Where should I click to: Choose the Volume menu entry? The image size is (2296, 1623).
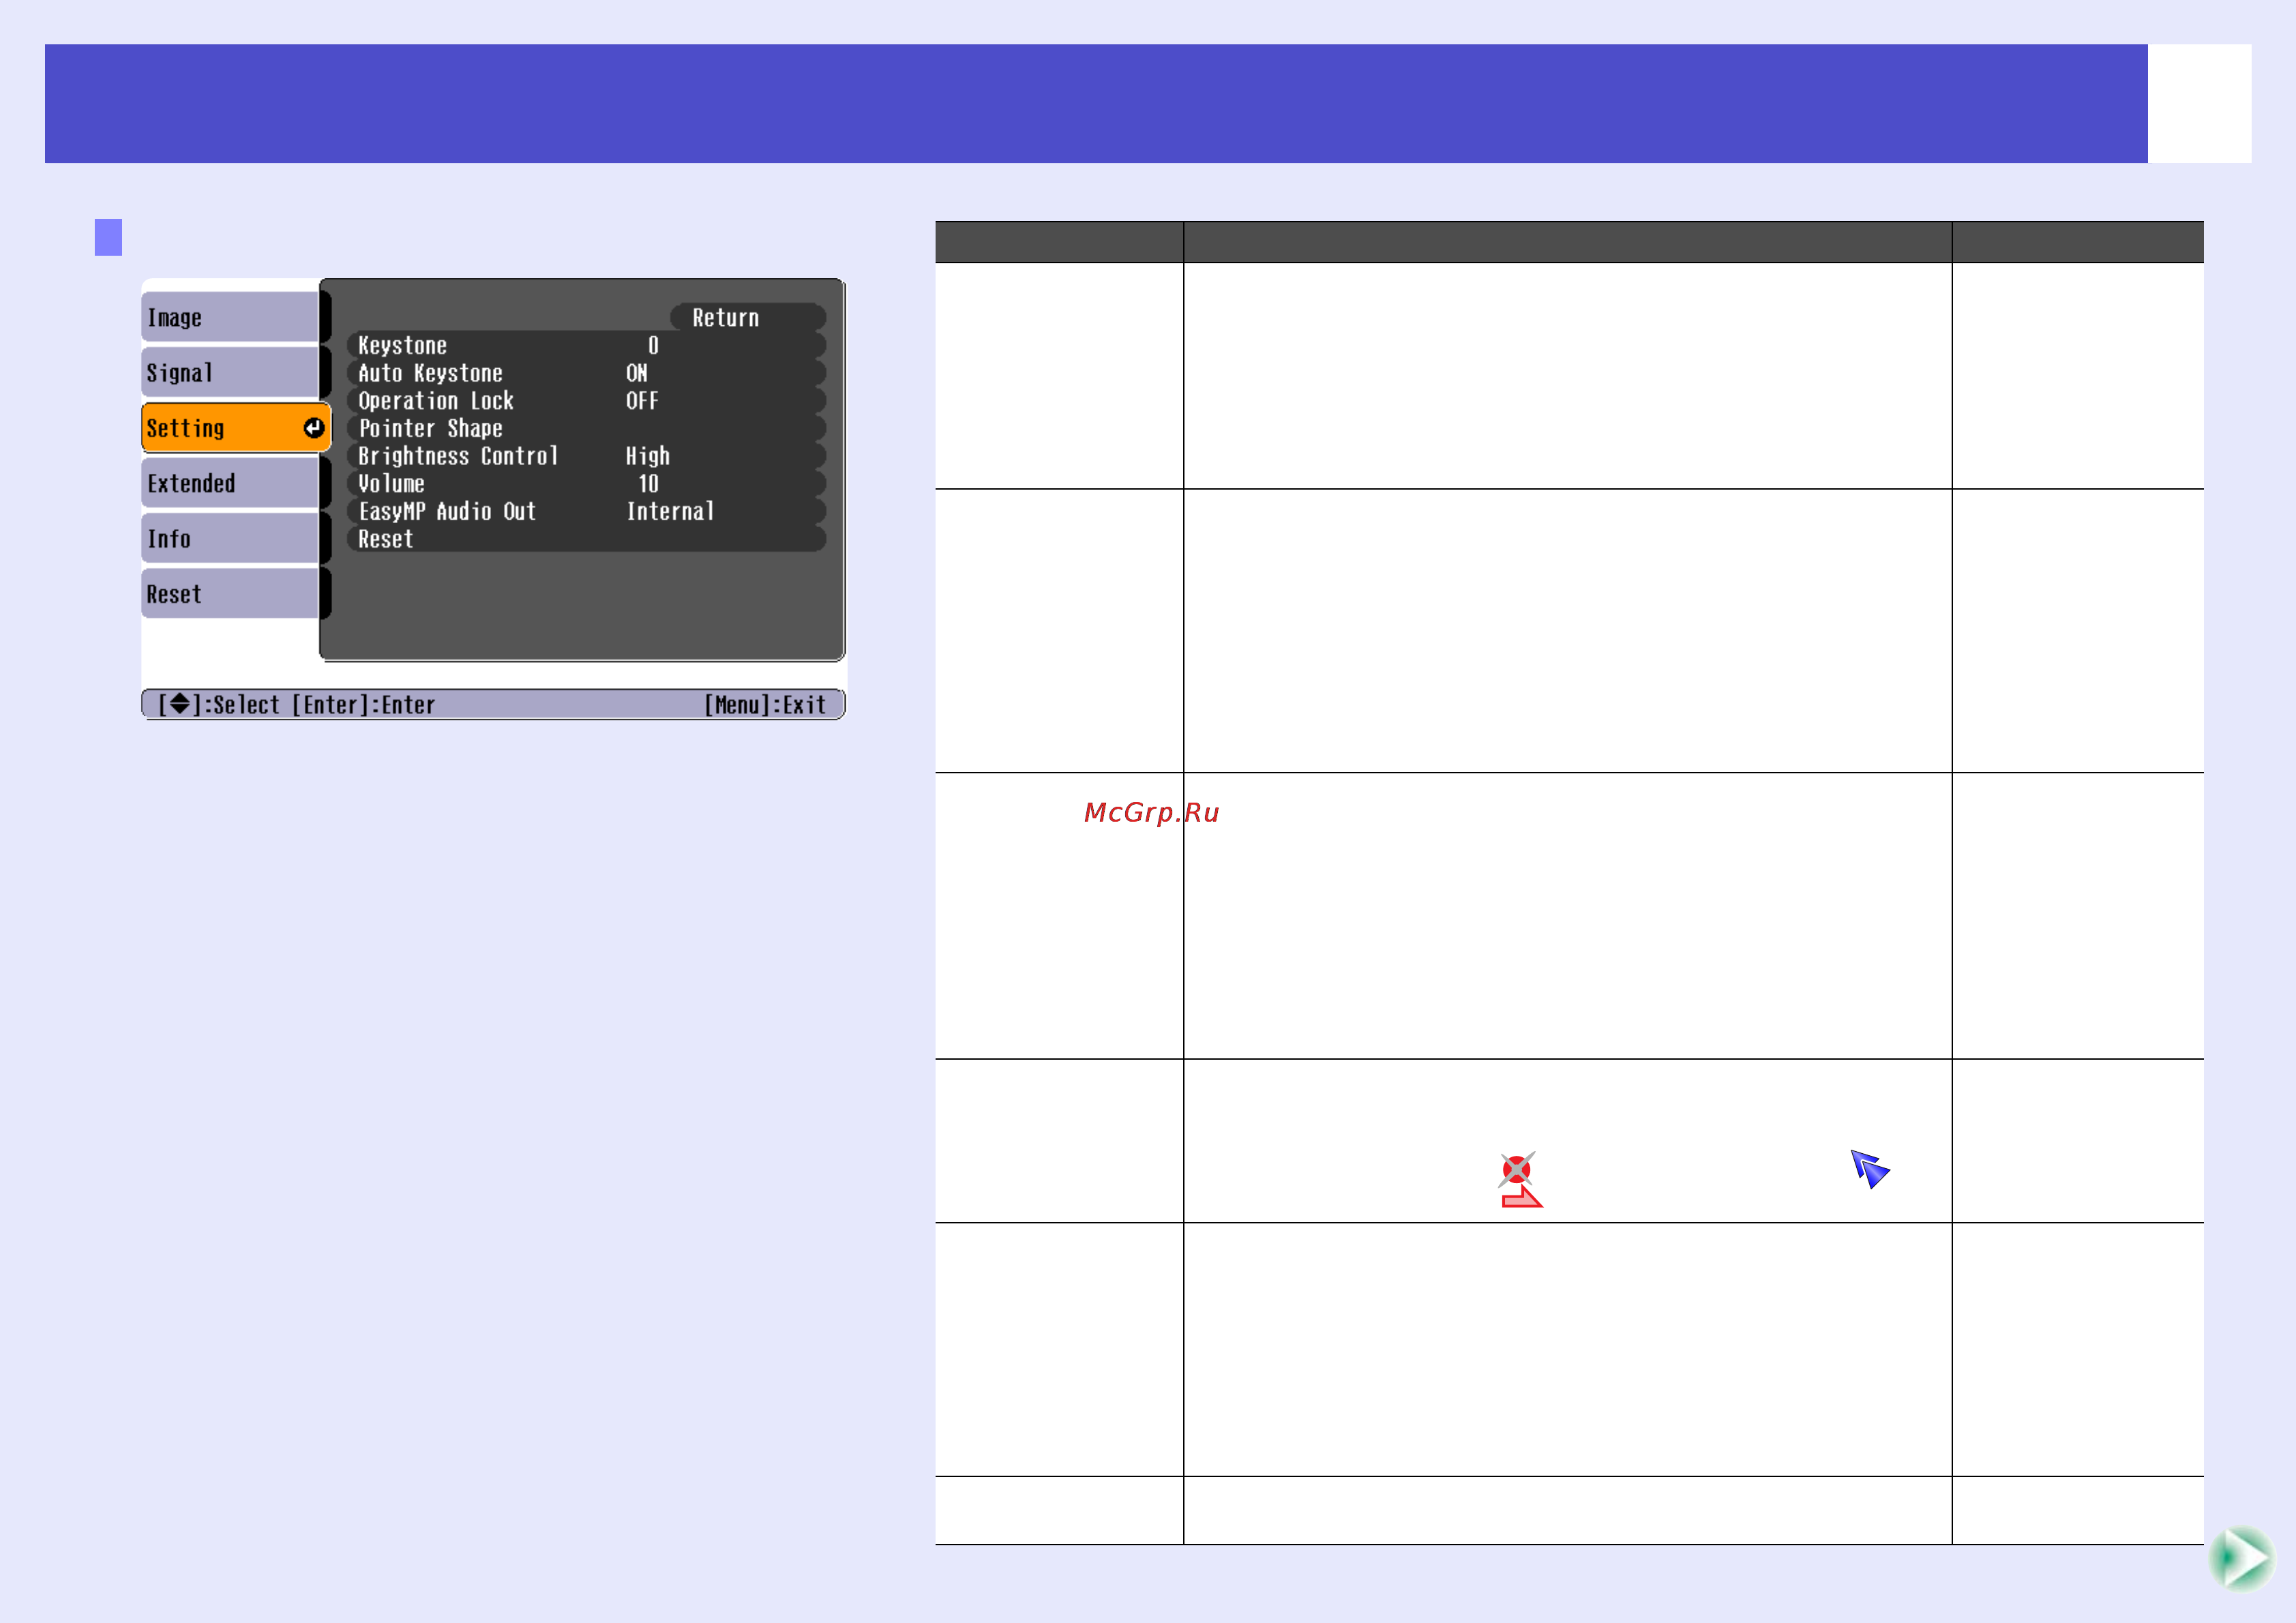click(x=586, y=484)
